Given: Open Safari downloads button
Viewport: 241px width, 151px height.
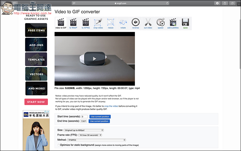Looking at the screenshot, I should [x=217, y=3].
